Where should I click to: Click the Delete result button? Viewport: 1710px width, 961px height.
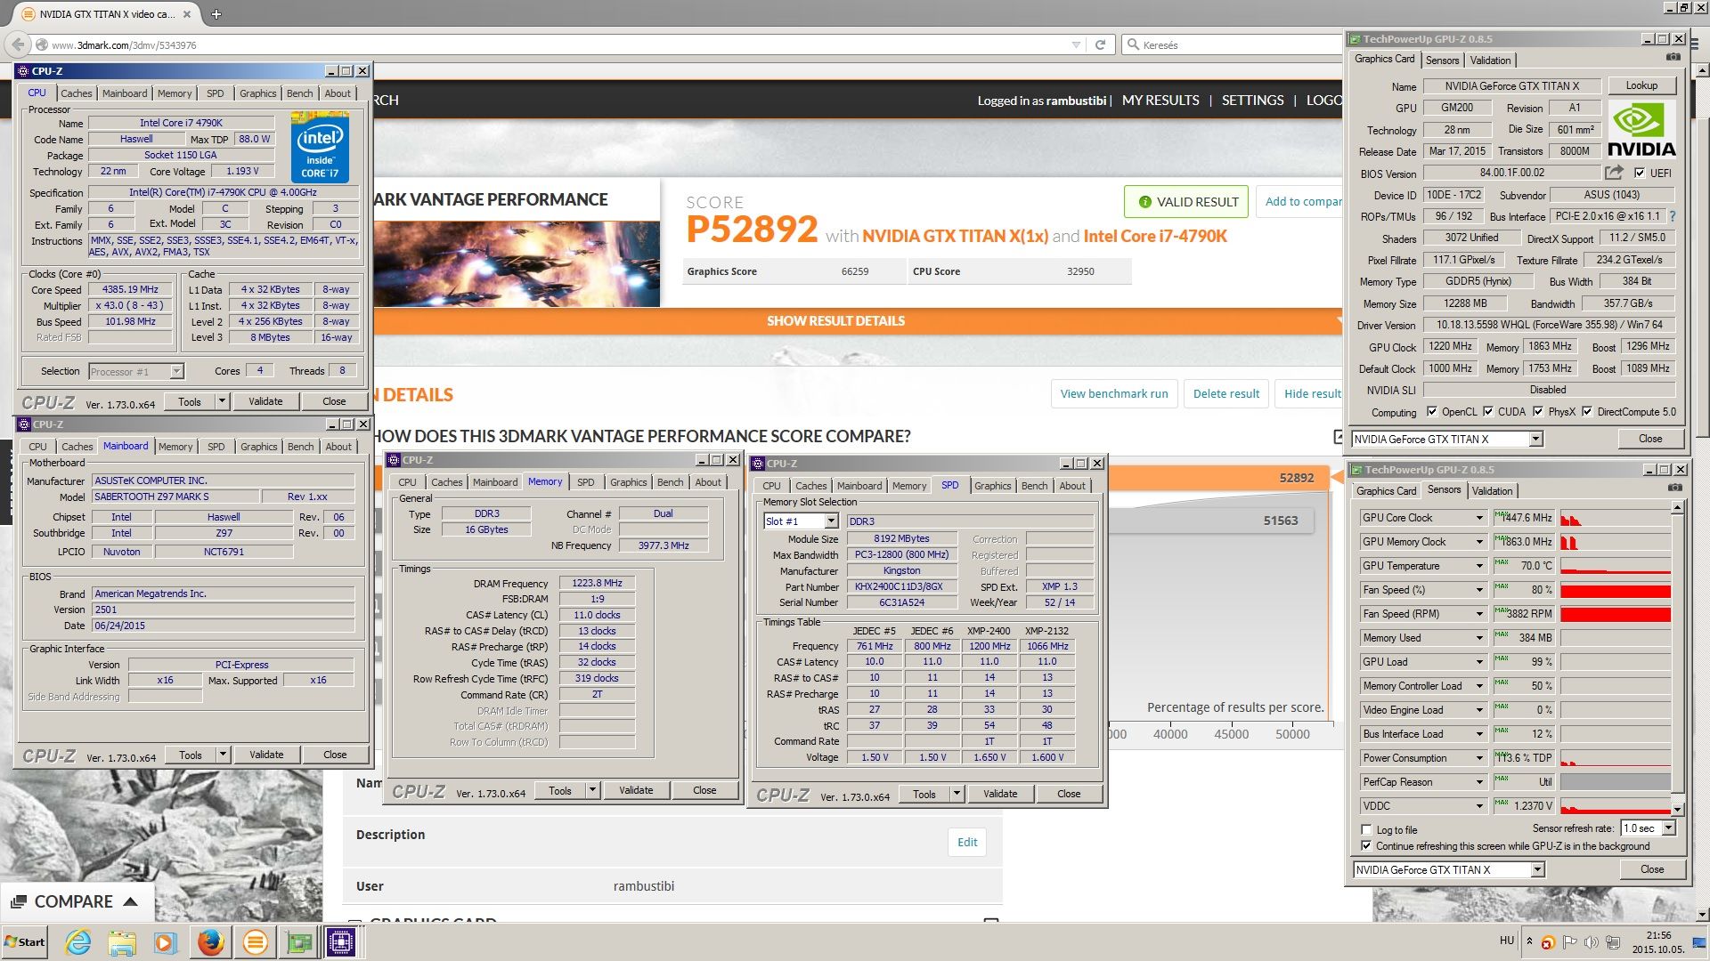[x=1226, y=394]
